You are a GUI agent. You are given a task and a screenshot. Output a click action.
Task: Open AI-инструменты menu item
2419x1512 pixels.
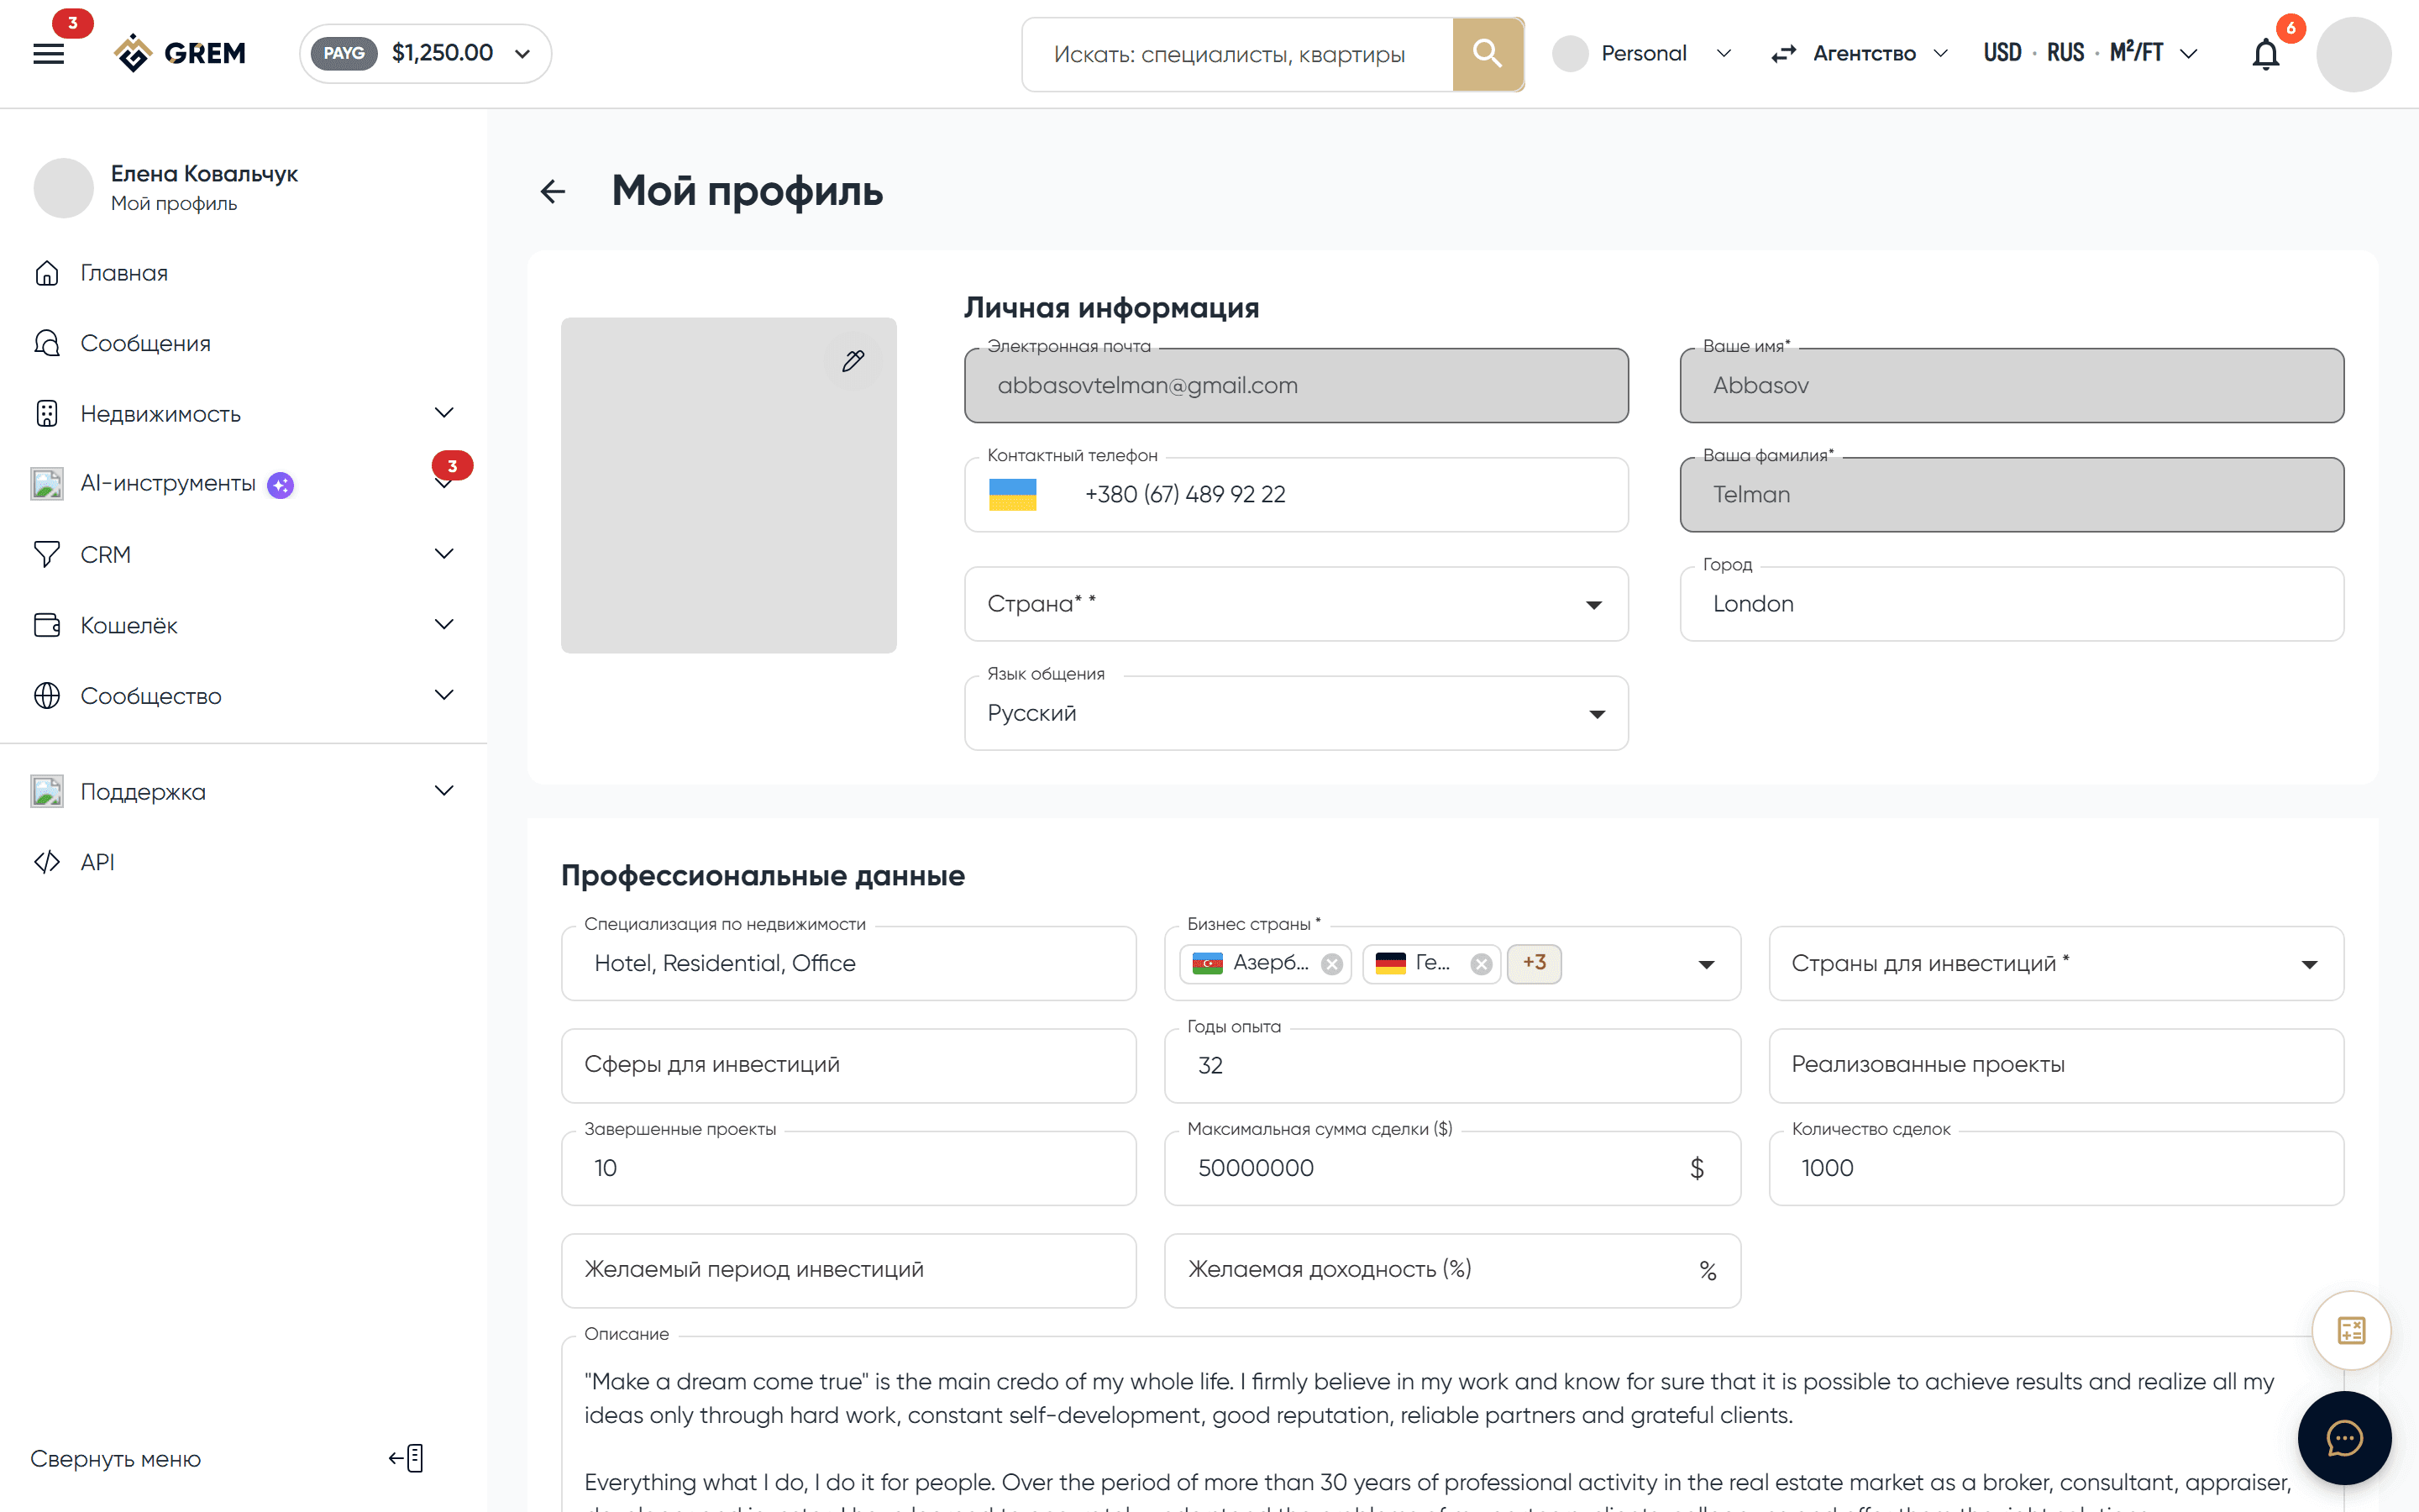(168, 484)
